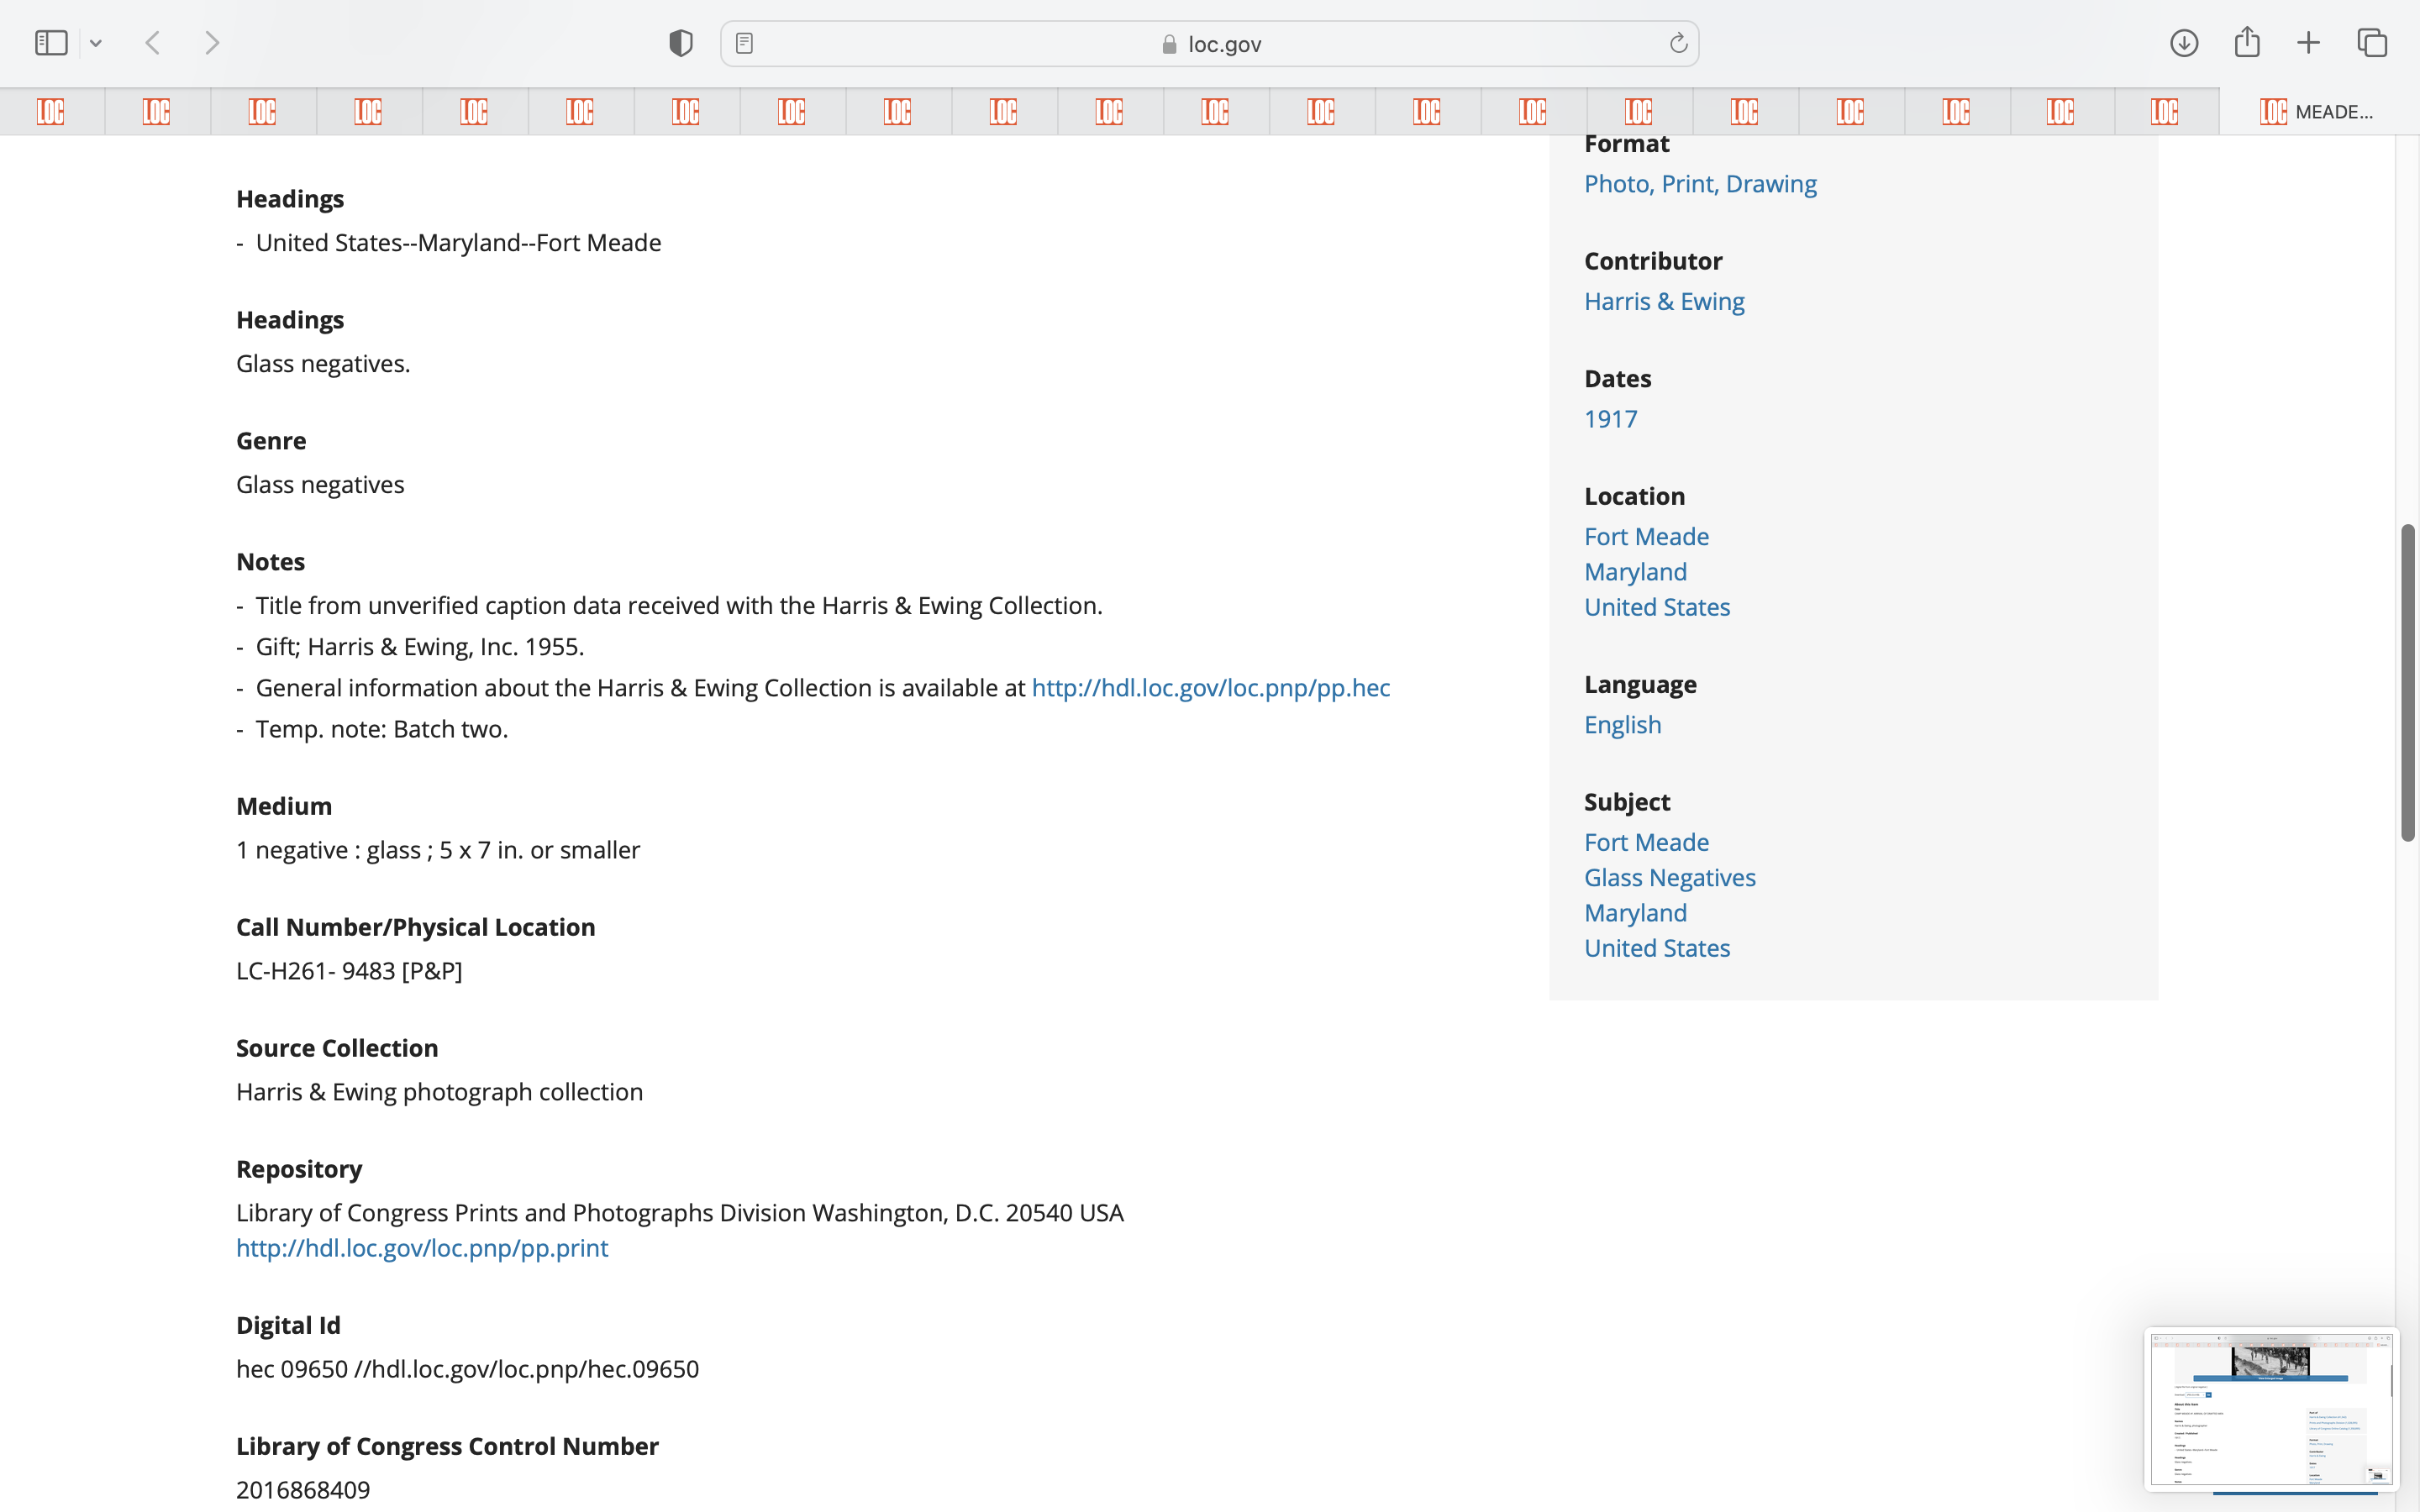Open the tab group dropdown chevron

(x=96, y=43)
